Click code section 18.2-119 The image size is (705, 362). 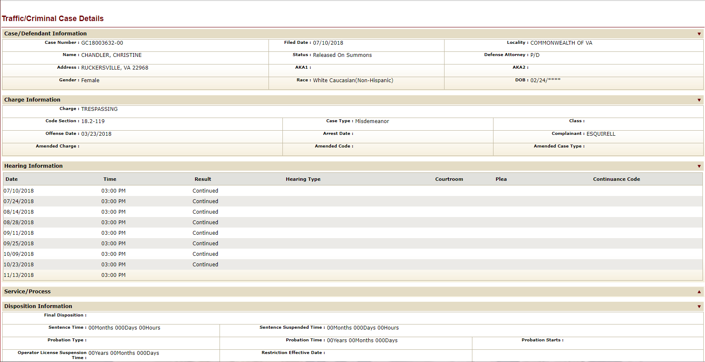click(x=93, y=121)
